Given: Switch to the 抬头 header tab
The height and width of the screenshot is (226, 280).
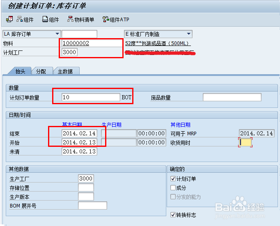Looking at the screenshot, I should coord(20,71).
